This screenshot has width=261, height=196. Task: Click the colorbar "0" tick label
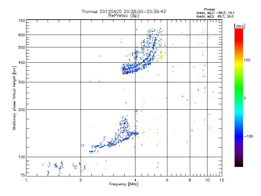point(245,98)
